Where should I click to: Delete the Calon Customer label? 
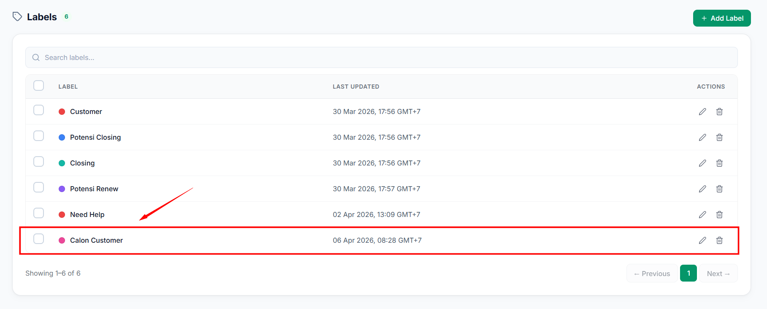(719, 240)
